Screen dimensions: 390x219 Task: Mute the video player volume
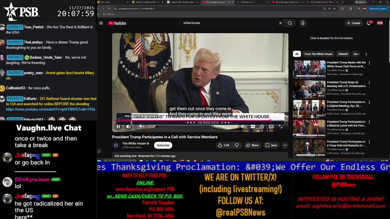(x=128, y=127)
